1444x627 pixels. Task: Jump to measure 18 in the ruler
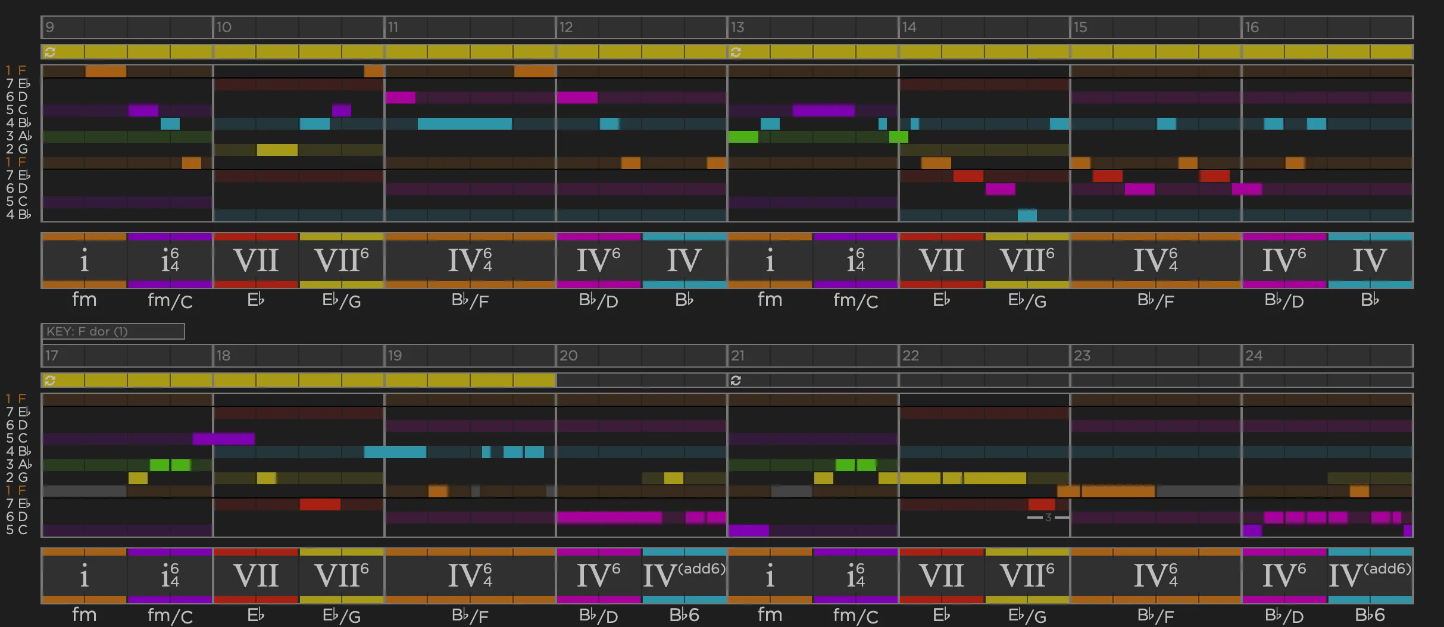(x=223, y=356)
